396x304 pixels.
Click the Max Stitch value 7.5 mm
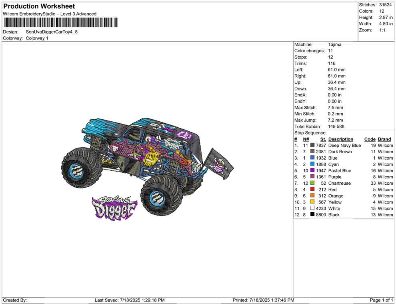click(335, 108)
